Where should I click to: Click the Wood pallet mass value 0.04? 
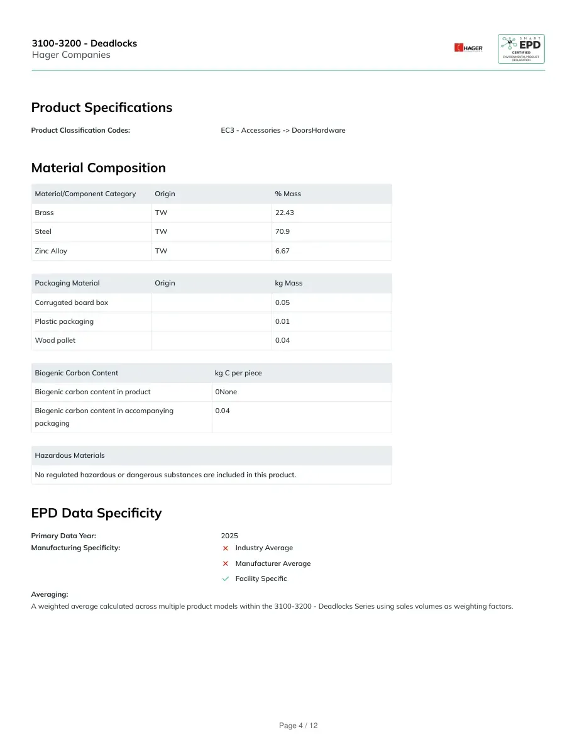tap(282, 340)
